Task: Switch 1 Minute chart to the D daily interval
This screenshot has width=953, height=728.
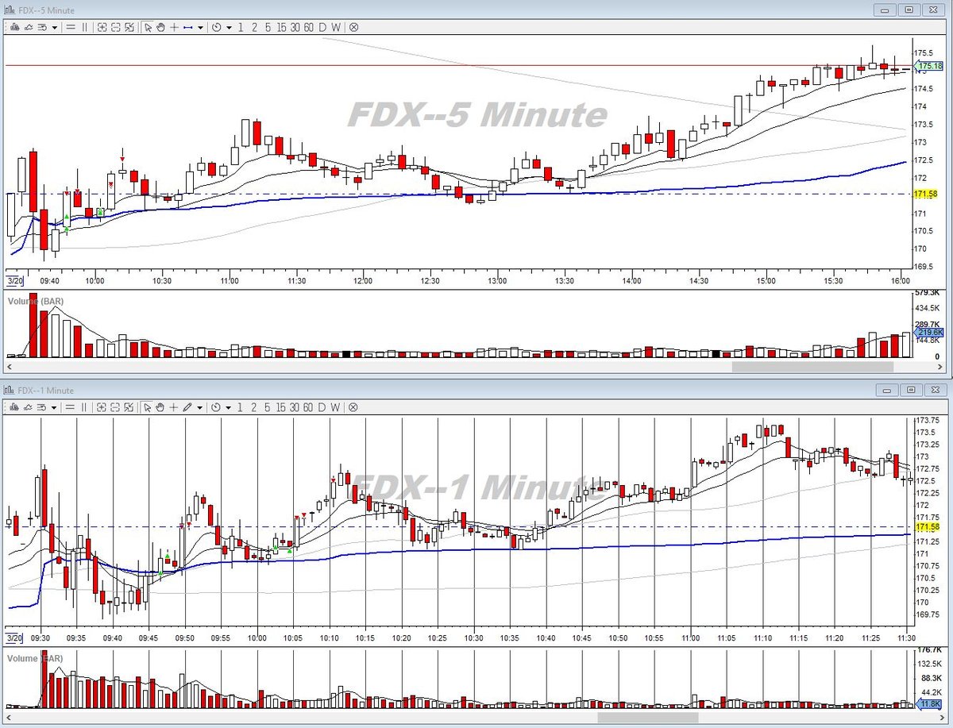Action: [322, 408]
